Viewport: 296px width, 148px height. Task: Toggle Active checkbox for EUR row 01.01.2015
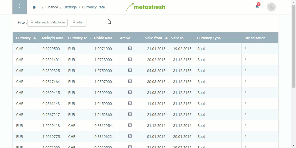[130, 136]
